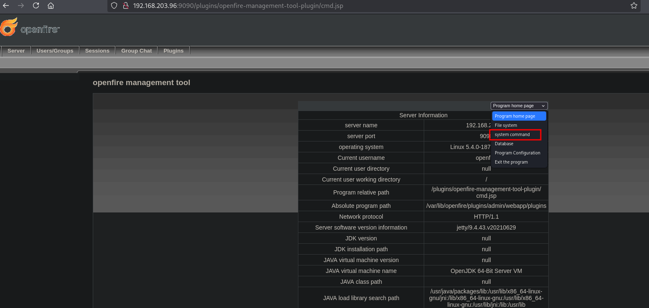
Task: Open the Sessions tab
Action: [x=97, y=51]
